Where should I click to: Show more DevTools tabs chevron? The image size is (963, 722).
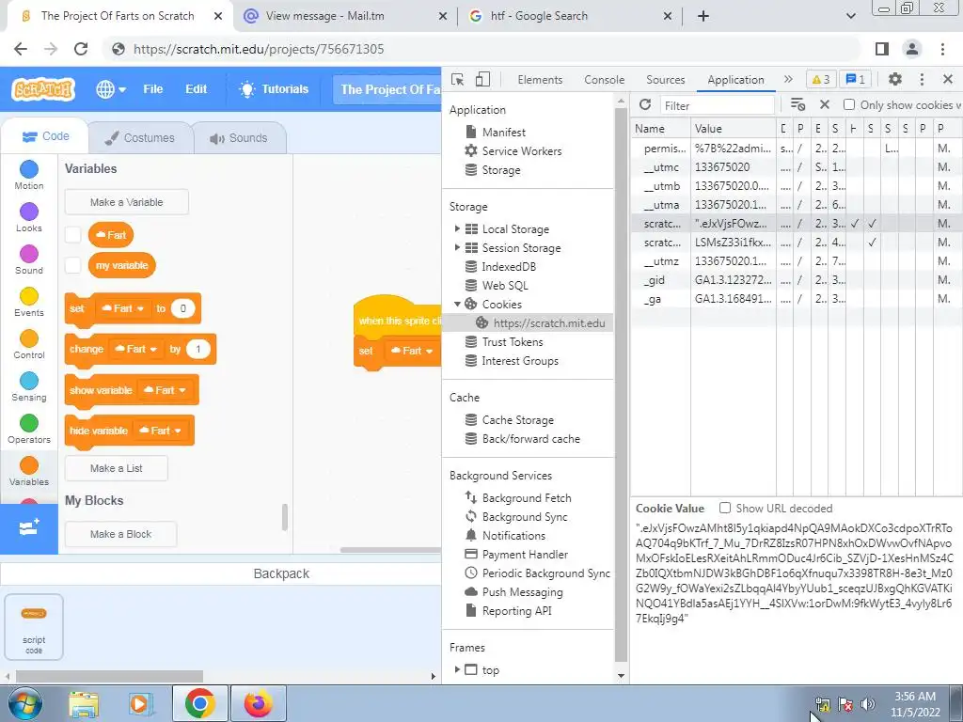[x=788, y=79]
